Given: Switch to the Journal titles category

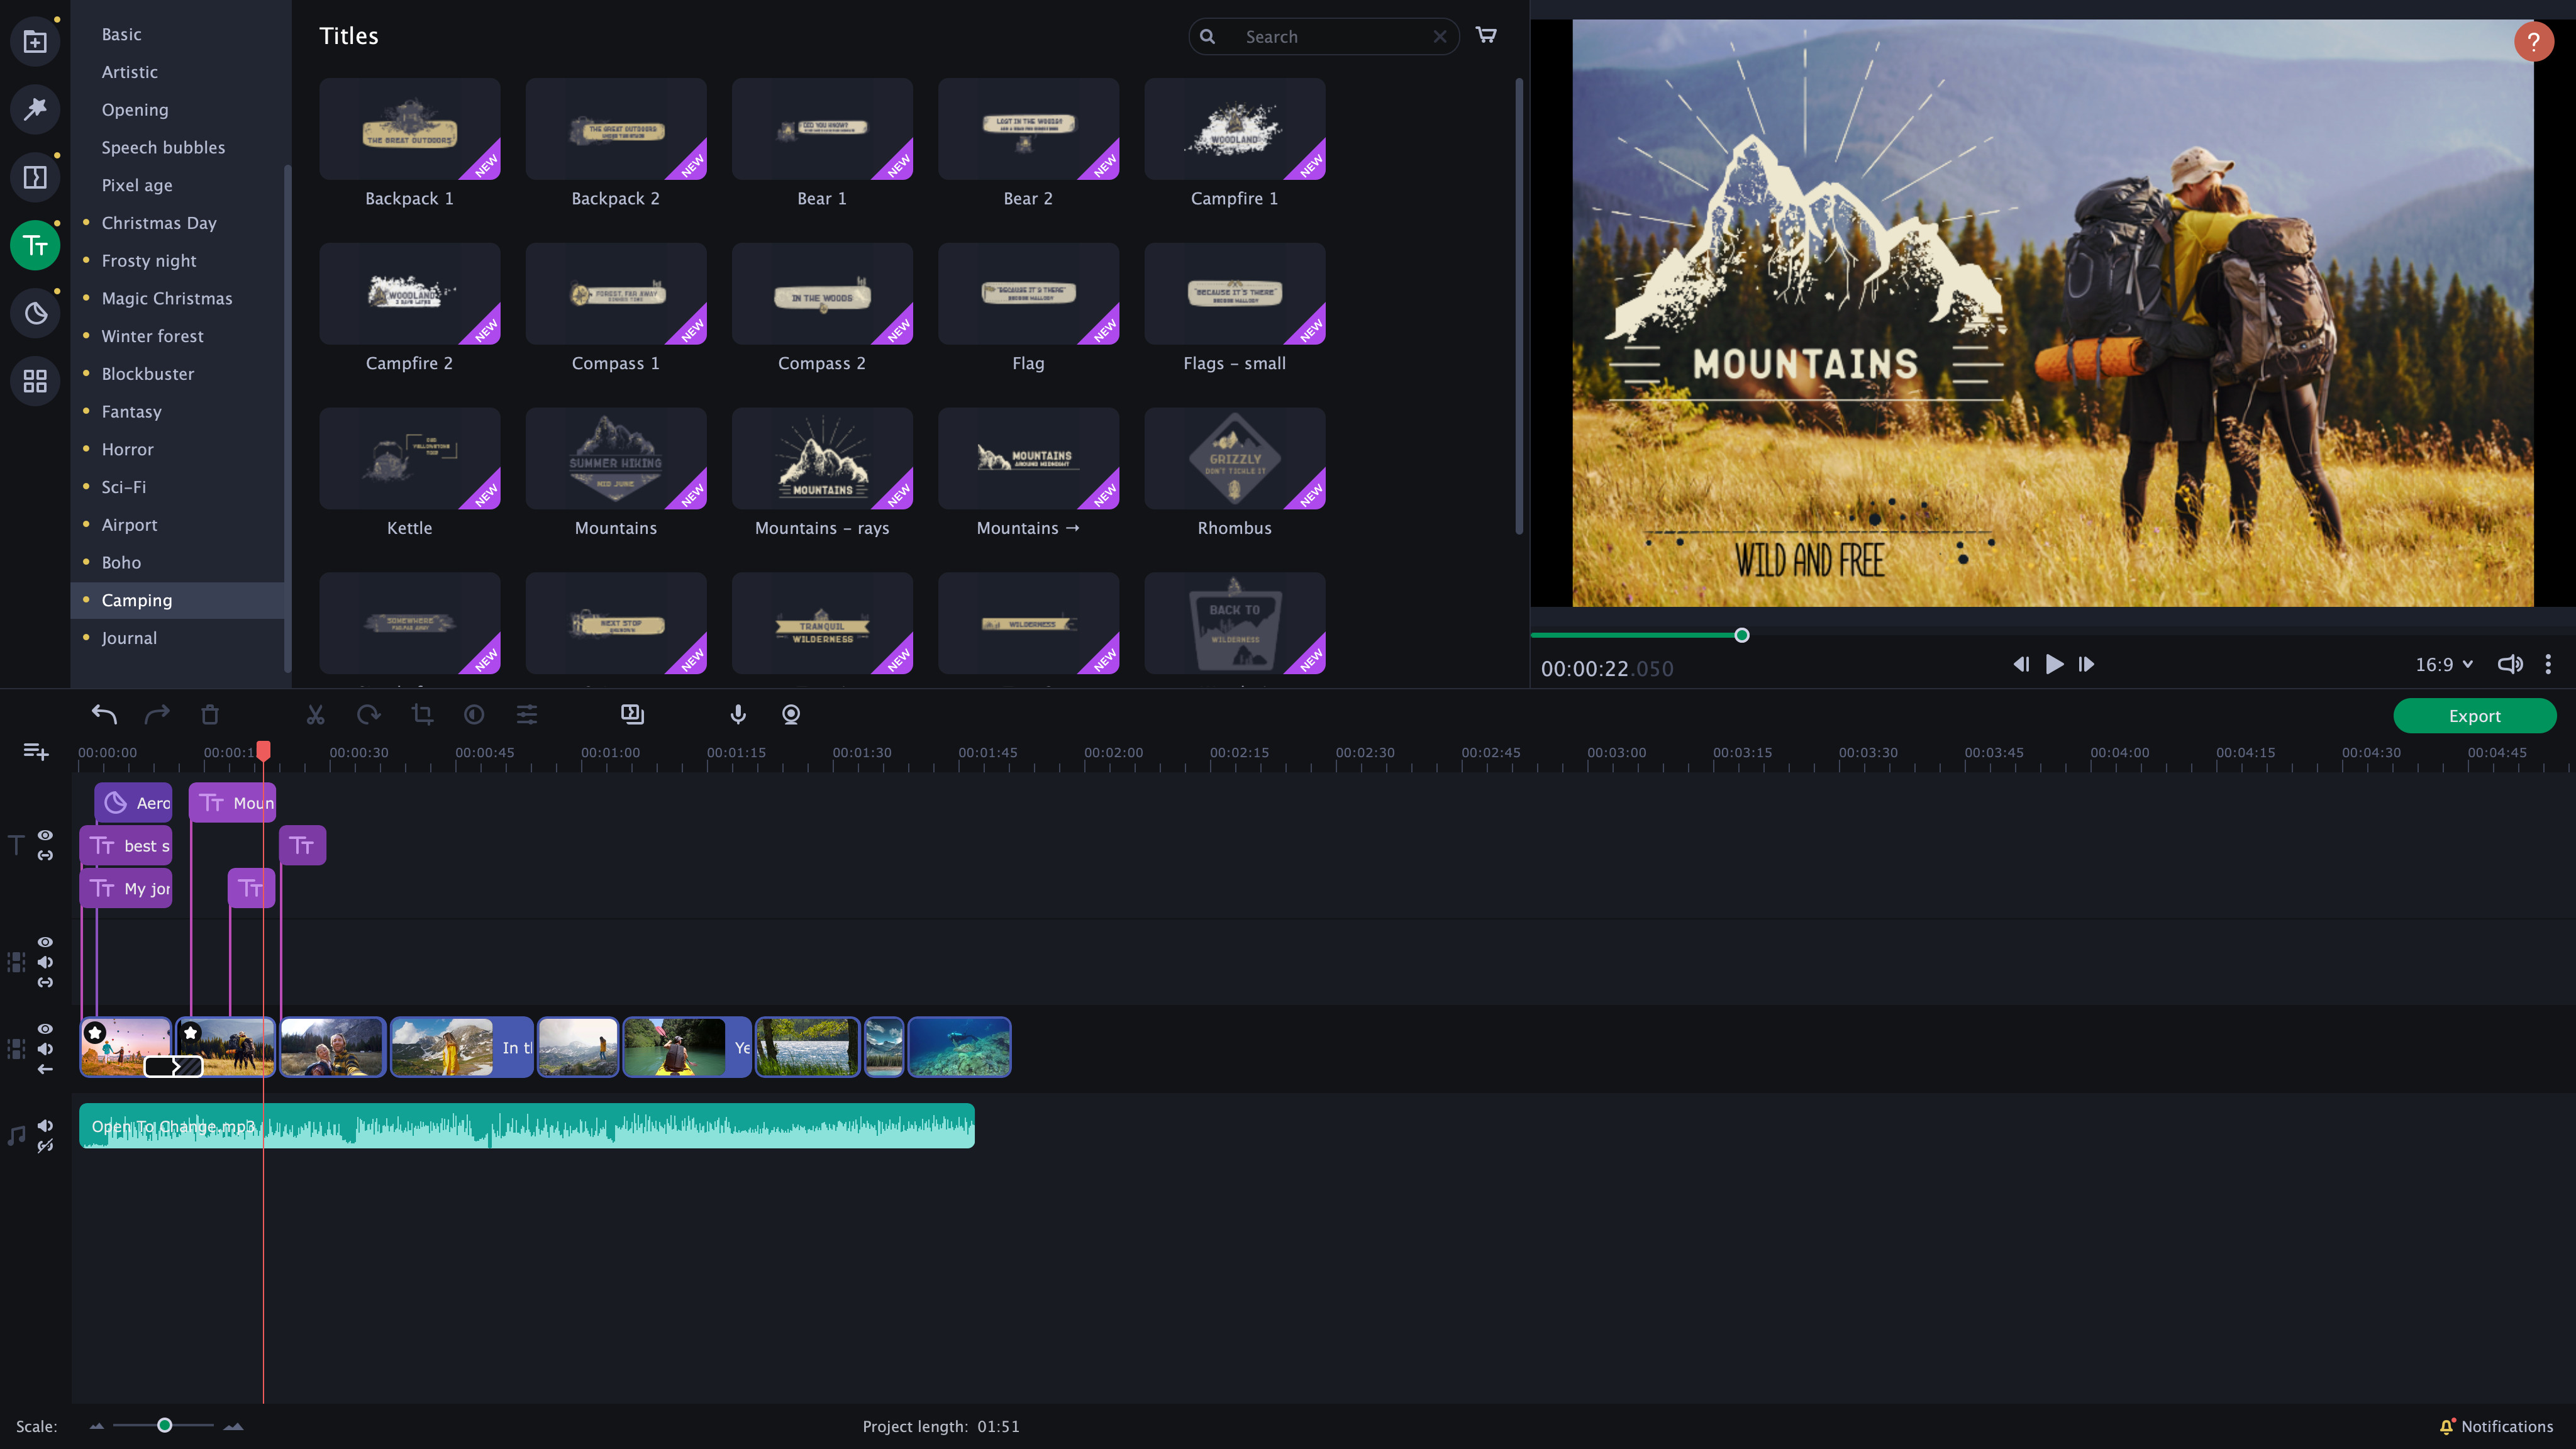Looking at the screenshot, I should (x=130, y=637).
